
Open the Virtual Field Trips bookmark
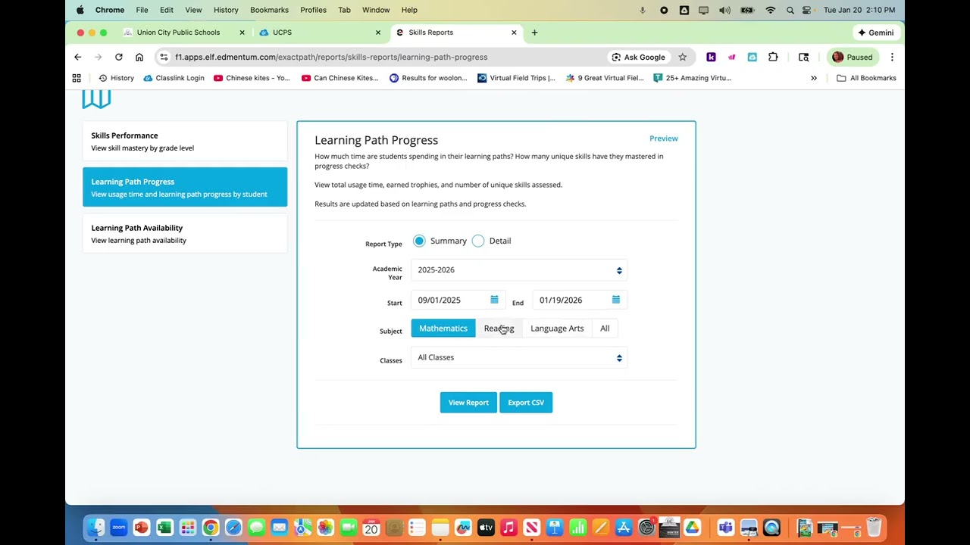click(x=516, y=78)
